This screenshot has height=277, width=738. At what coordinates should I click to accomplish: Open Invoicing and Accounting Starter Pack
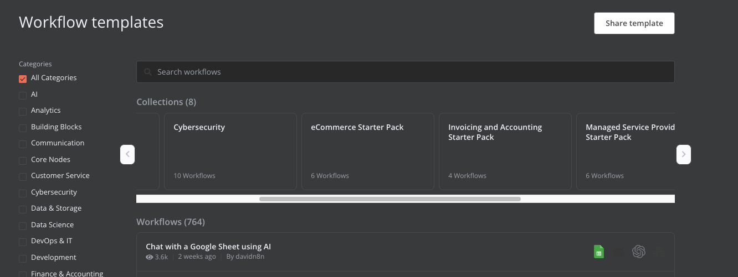click(505, 151)
